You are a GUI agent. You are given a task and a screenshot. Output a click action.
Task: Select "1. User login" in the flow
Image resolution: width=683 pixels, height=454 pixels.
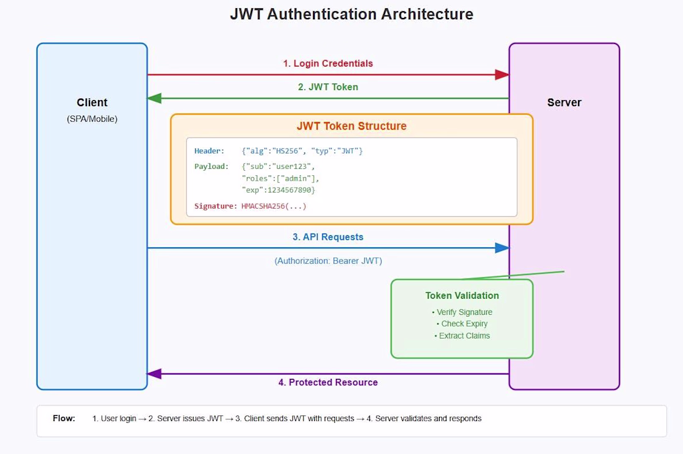click(114, 418)
